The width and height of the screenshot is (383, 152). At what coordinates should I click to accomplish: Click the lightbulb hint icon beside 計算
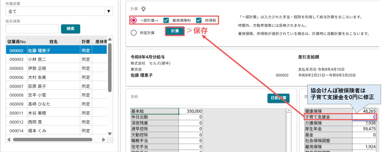coord(144,9)
